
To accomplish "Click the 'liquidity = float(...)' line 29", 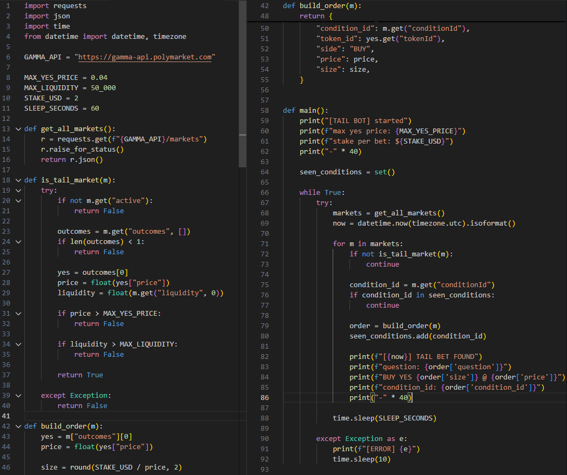I will pos(140,293).
